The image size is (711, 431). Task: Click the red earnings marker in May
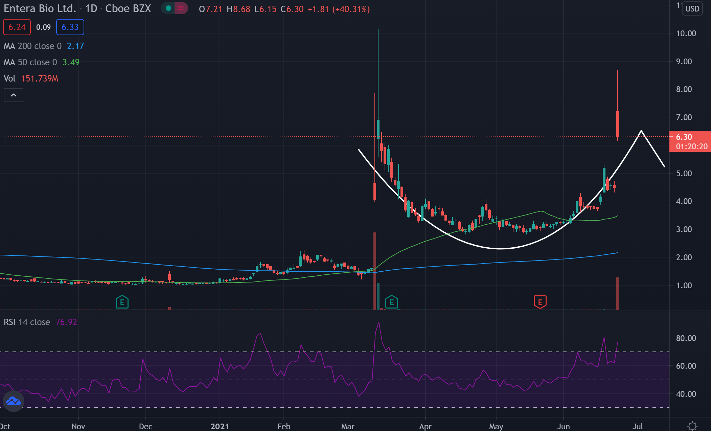(x=540, y=302)
